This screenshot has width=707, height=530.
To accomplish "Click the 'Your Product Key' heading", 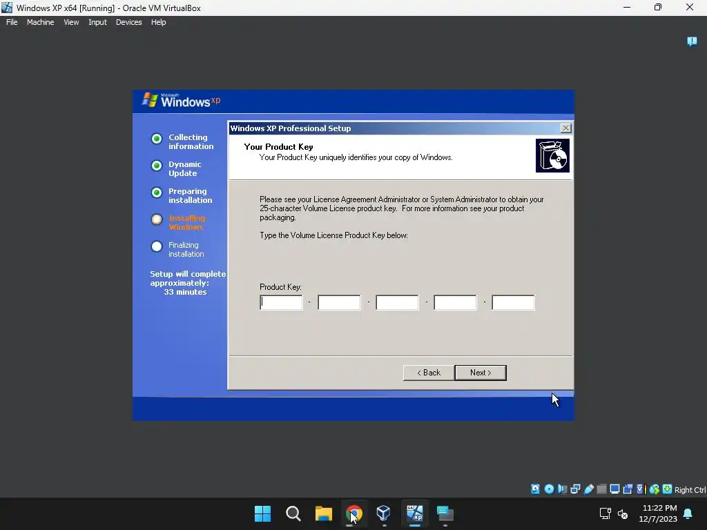I will point(279,147).
